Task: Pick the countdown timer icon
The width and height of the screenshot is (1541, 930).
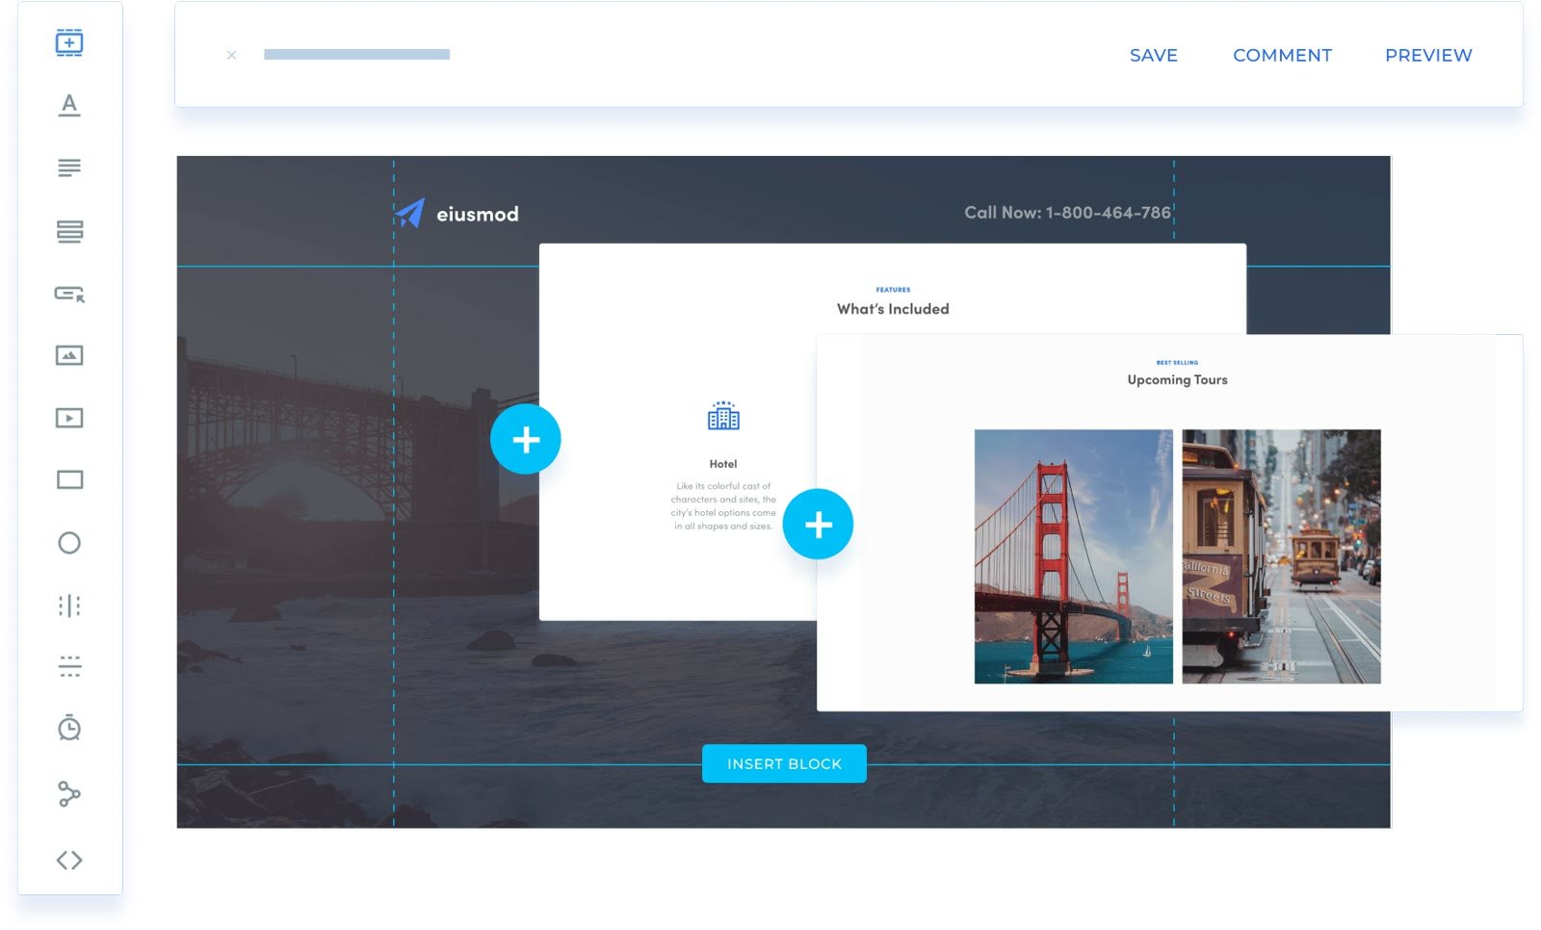Action: pos(69,728)
